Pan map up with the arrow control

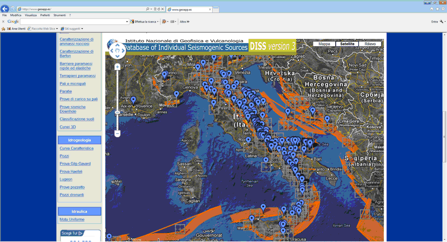(117, 45)
